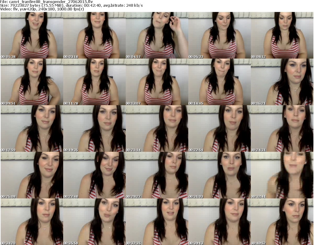Select the thumbnail stamped 00:39:13
Viewport: 314px width, 245px height.
tap(220, 222)
